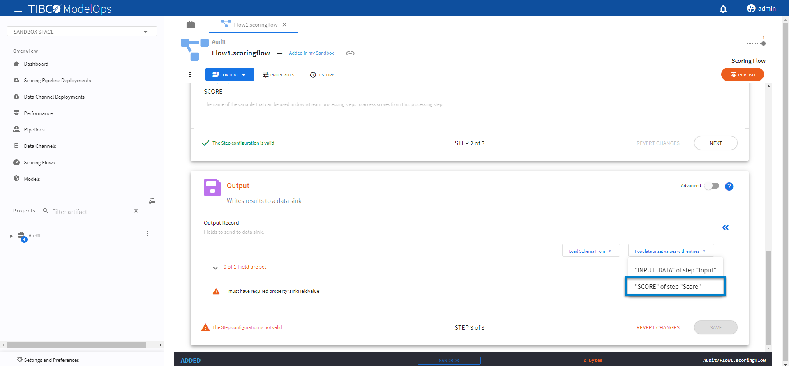Click the content panel vertical scrollbar
This screenshot has width=789, height=366.
[768, 298]
